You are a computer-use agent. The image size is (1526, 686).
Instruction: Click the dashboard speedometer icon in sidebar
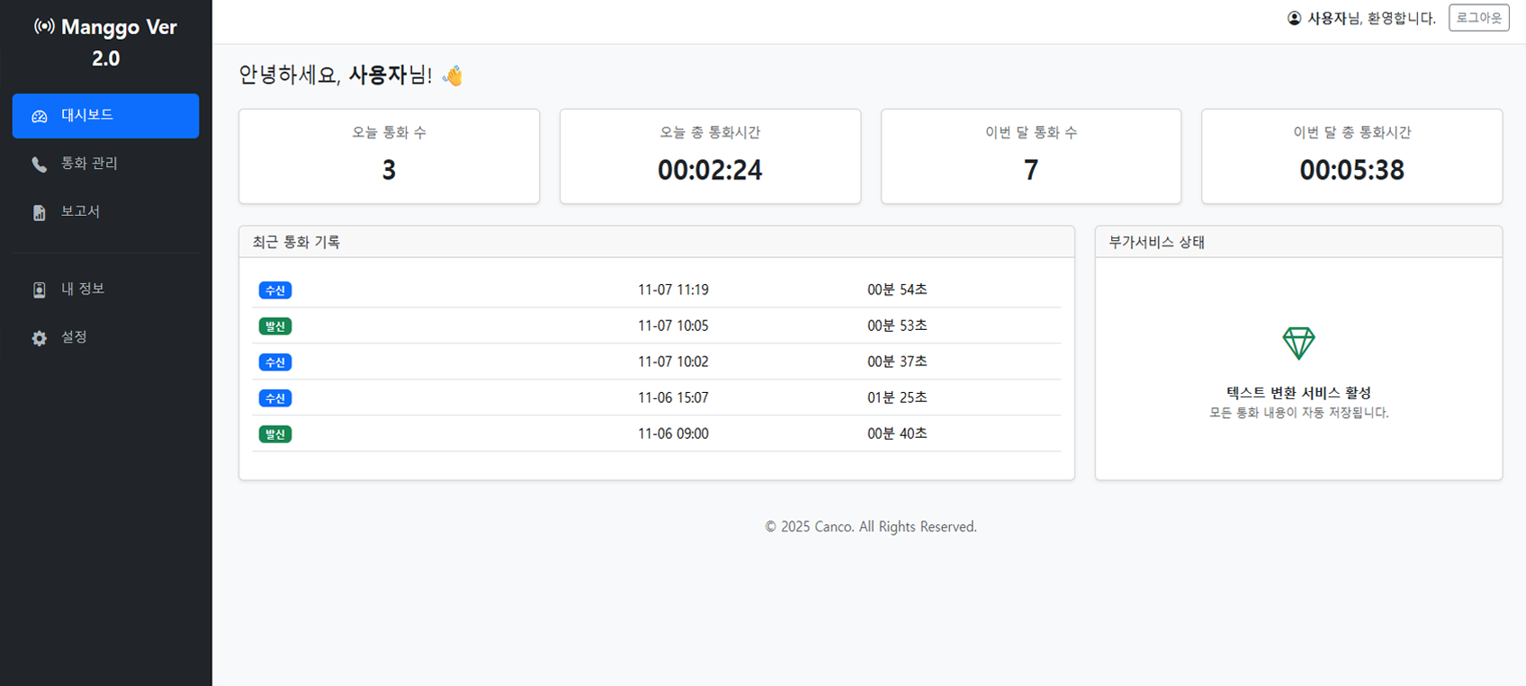pyautogui.click(x=40, y=116)
